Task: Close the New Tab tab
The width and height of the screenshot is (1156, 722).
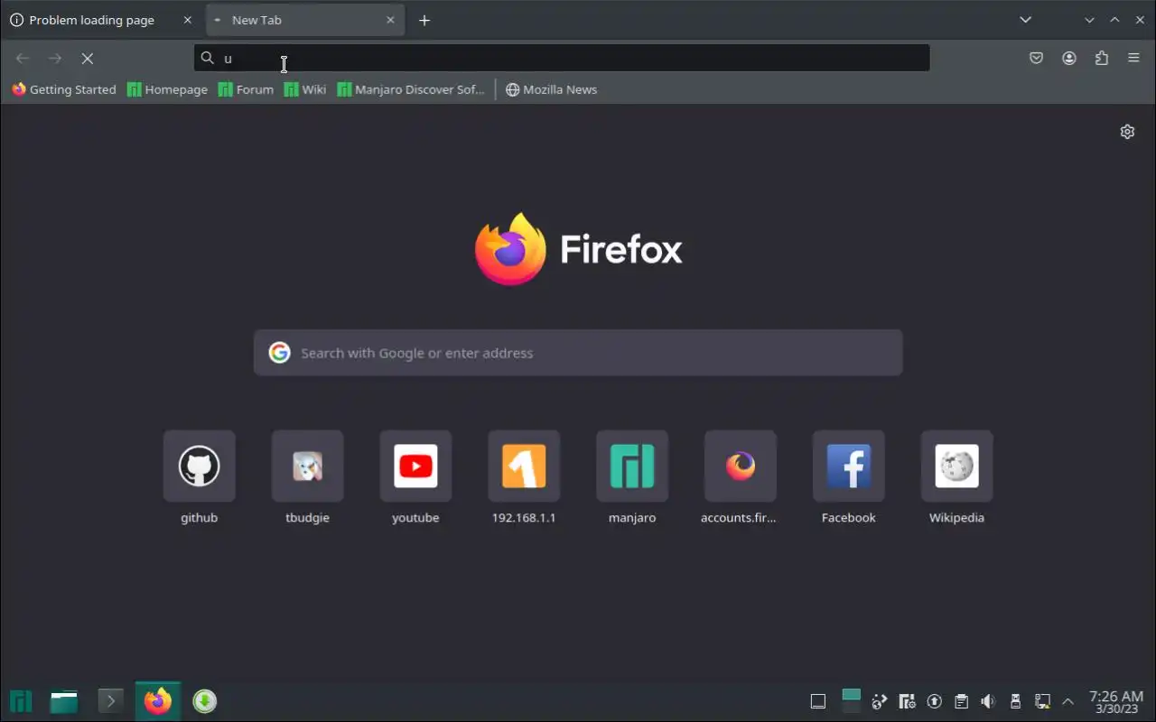Action: pos(390,20)
